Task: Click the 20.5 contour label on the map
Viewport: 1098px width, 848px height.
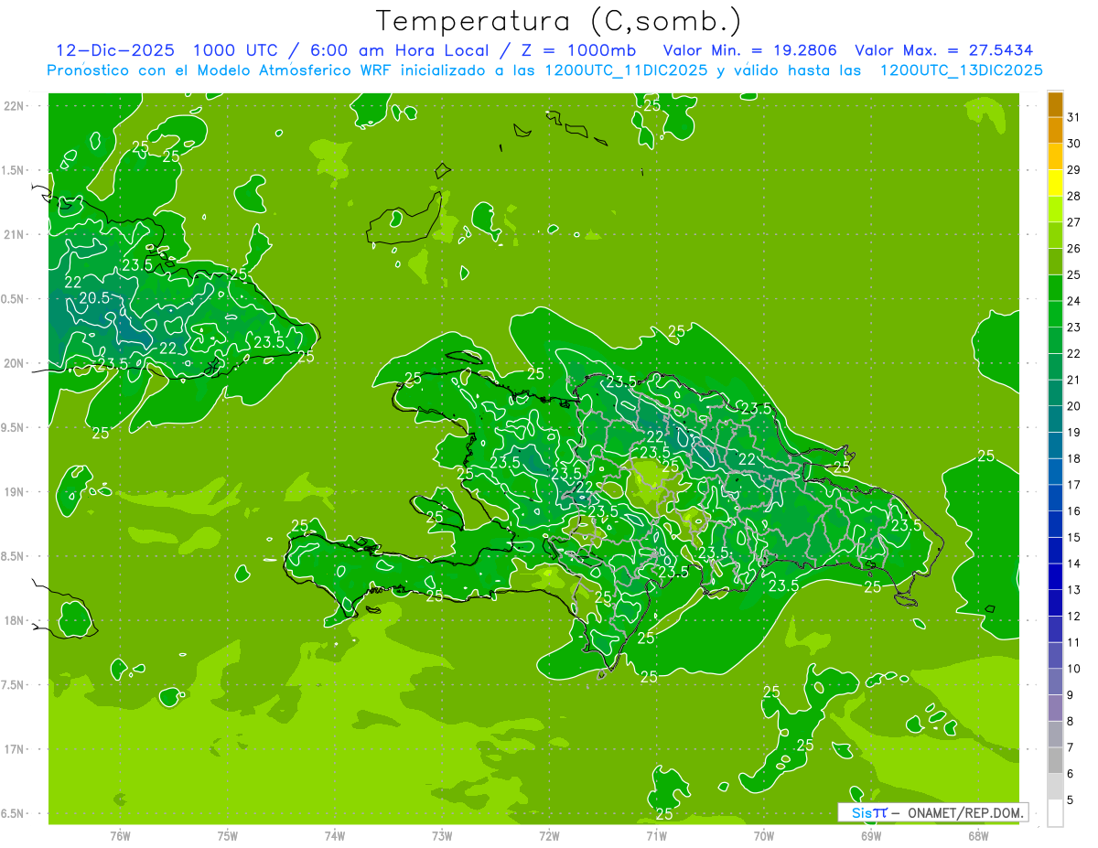Action: (94, 297)
